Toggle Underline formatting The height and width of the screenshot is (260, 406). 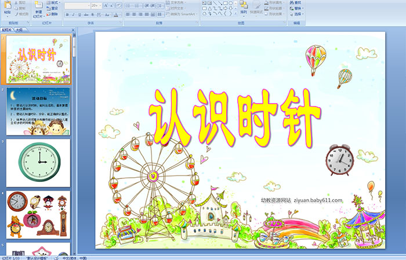tap(79, 14)
